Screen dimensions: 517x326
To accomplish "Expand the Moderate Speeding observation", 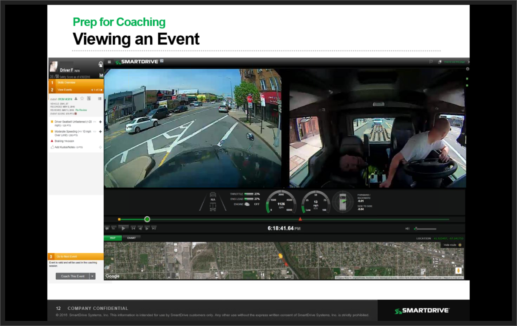I will [x=100, y=131].
